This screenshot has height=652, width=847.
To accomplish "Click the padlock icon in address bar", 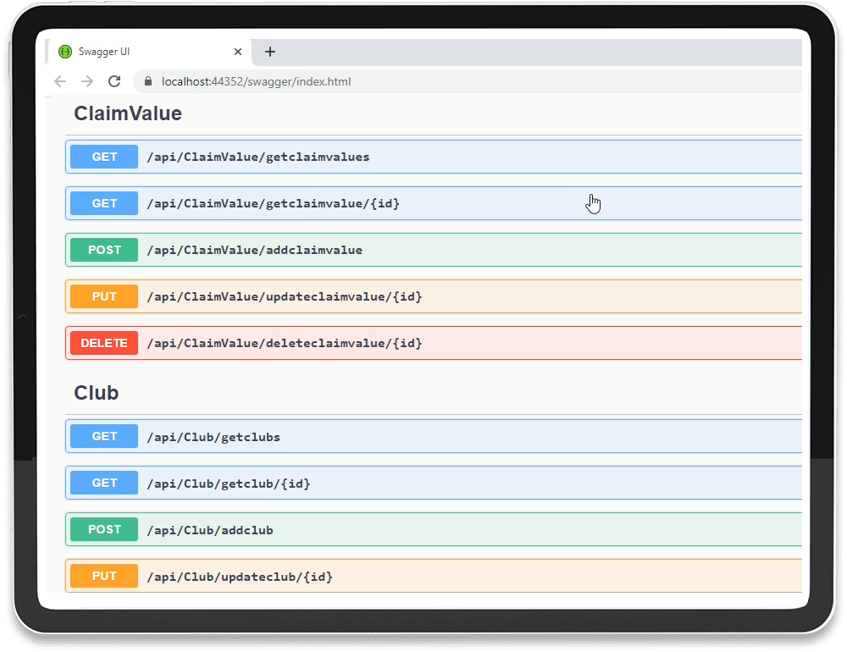I will (148, 82).
